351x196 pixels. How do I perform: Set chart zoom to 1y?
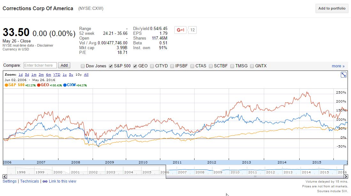click(x=65, y=75)
